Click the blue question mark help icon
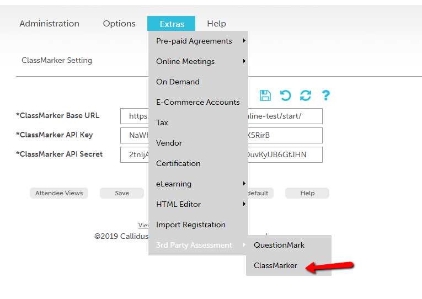This screenshot has width=422, height=299. (326, 95)
